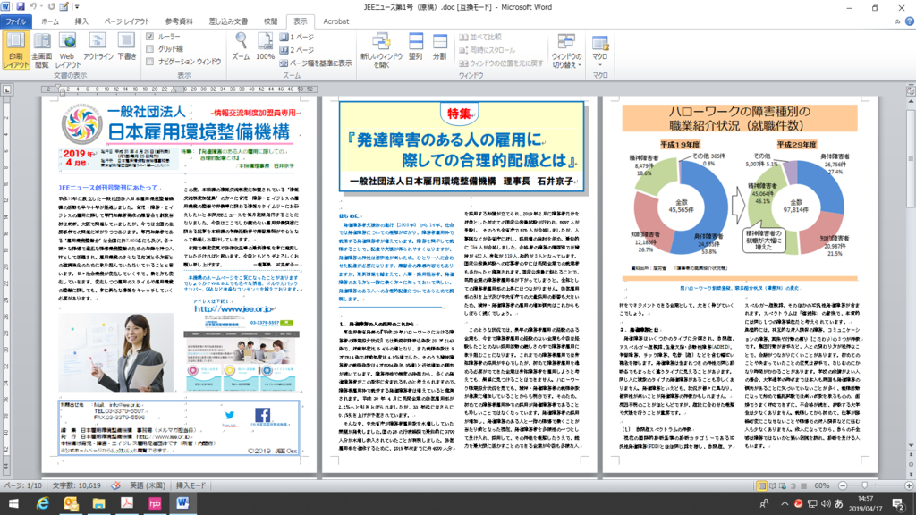This screenshot has height=515, width=916.
Task: Click the tab selector at ruler corner
Action: pyautogui.click(x=6, y=89)
